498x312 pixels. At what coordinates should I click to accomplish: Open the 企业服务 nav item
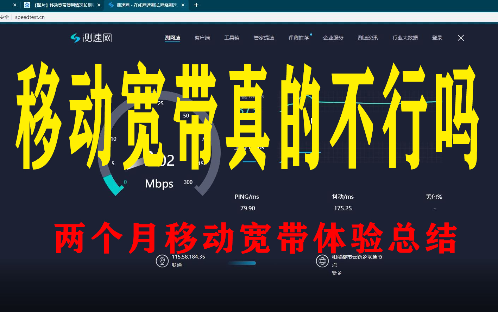pos(333,38)
